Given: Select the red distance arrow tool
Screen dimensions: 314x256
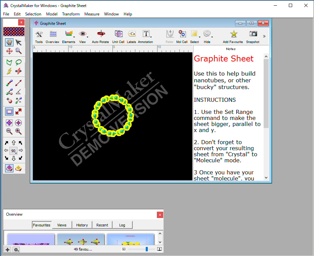Looking at the screenshot, I should pos(18,83).
